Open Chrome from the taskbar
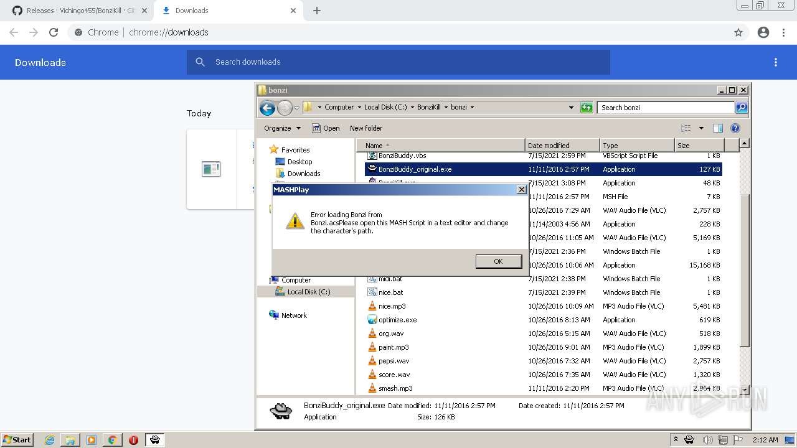Viewport: 797px width, 448px height. (112, 440)
